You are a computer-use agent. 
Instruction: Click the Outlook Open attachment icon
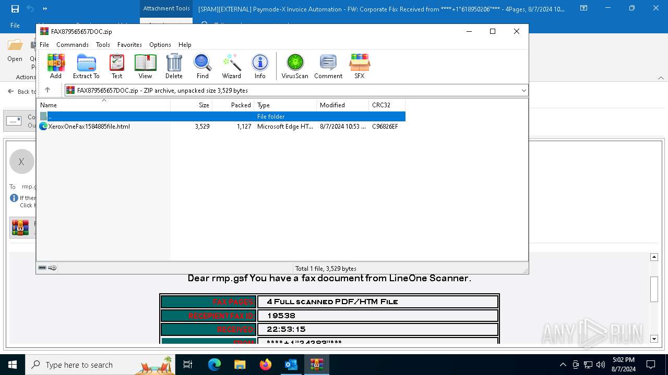15,51
